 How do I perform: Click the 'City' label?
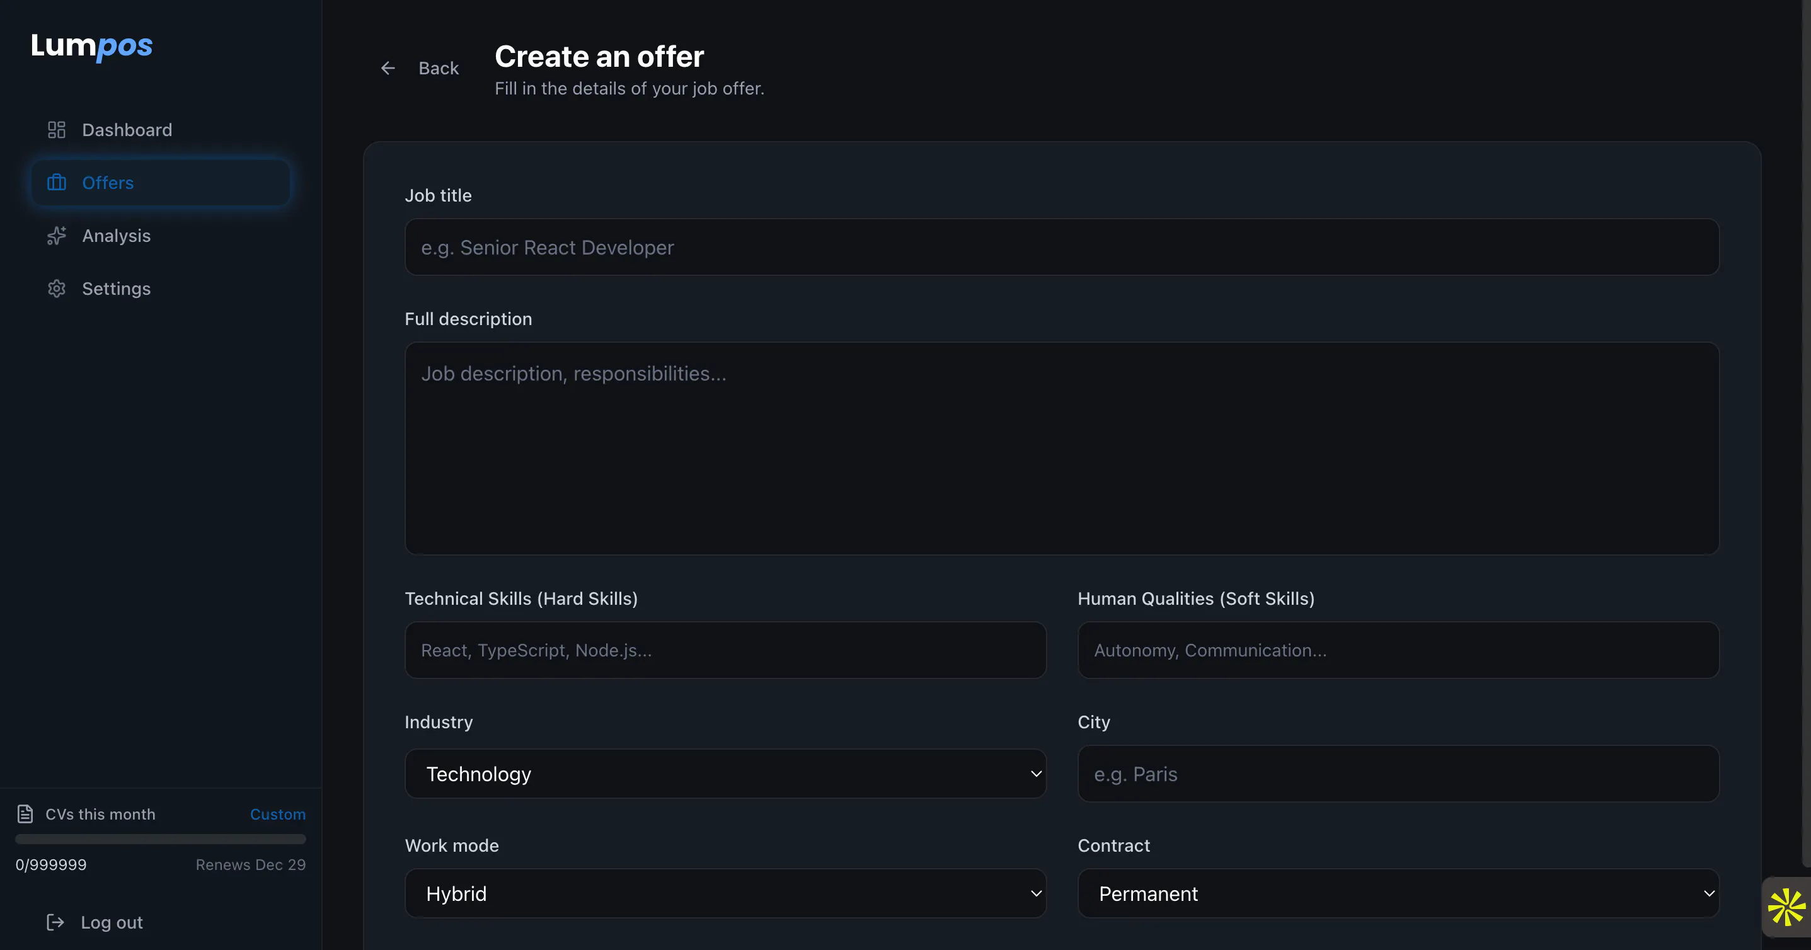1094,723
